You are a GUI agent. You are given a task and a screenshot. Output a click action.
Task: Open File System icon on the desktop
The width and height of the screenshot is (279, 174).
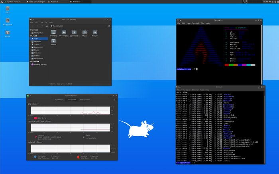pos(8,22)
